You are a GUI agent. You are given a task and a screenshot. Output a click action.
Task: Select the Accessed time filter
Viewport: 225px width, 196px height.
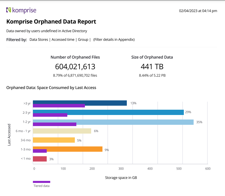[x=63, y=40]
